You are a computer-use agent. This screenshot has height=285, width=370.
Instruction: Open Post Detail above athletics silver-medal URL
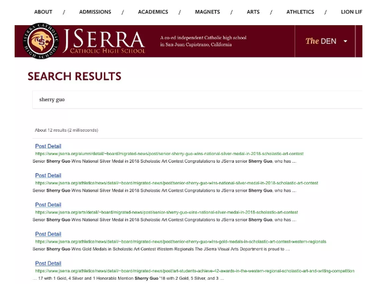[48, 176]
